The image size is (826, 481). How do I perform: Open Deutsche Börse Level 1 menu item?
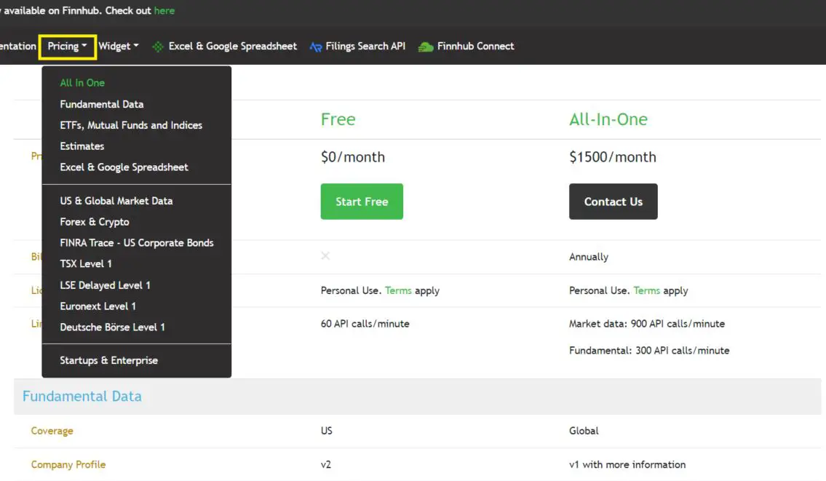click(x=113, y=327)
